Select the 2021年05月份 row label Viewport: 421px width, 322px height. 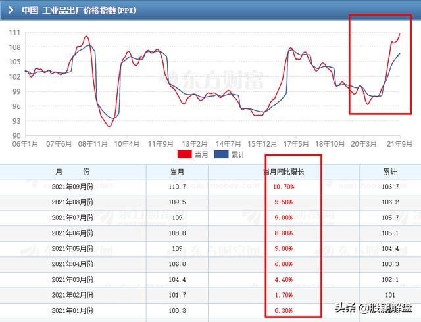coord(72,249)
